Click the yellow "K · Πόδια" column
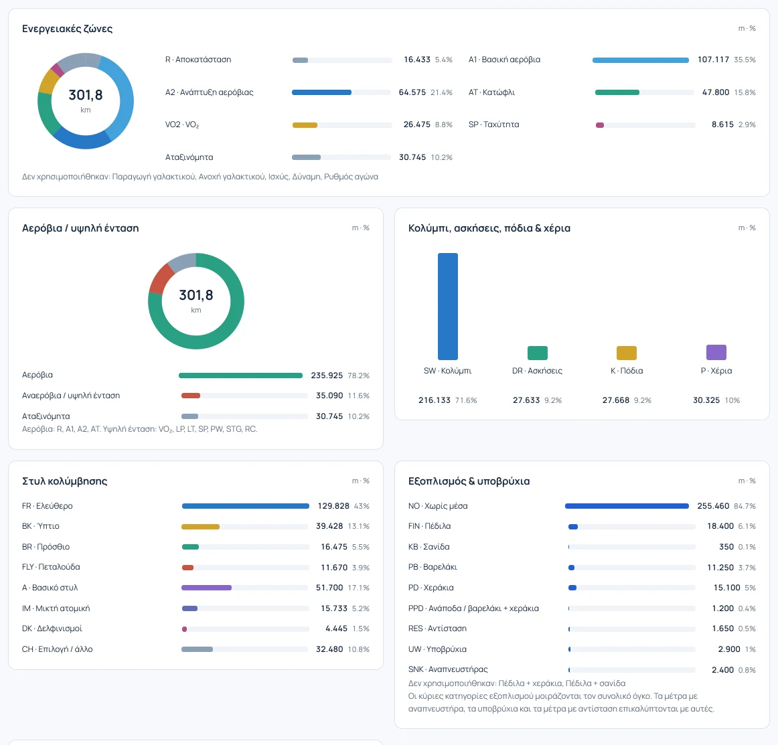Screen dimensions: 778x745 pyautogui.click(x=627, y=353)
